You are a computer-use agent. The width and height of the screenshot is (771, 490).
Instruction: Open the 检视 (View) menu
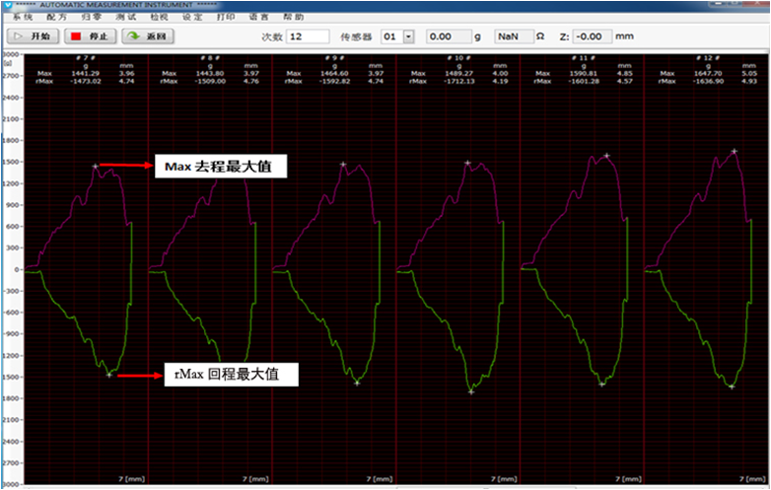tap(158, 17)
